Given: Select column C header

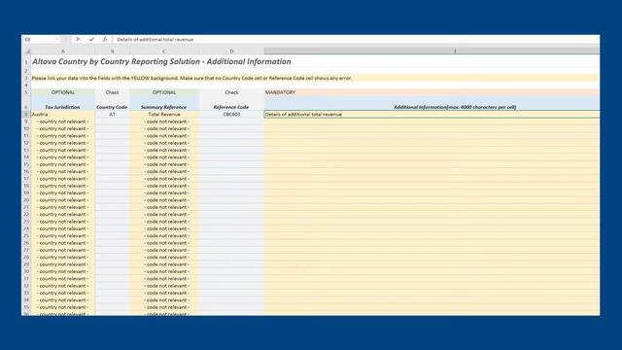Looking at the screenshot, I should [x=164, y=52].
